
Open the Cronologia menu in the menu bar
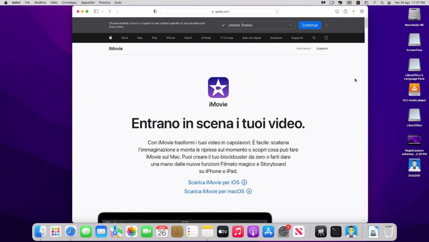click(x=68, y=2)
